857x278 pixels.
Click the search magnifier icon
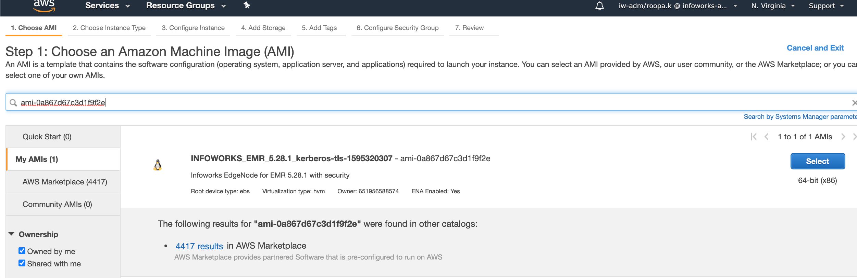[13, 102]
